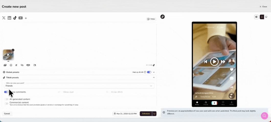Viewport: 271px width, 122px height.
Task: Collapse the Tiktok presets section
Action: (154, 78)
